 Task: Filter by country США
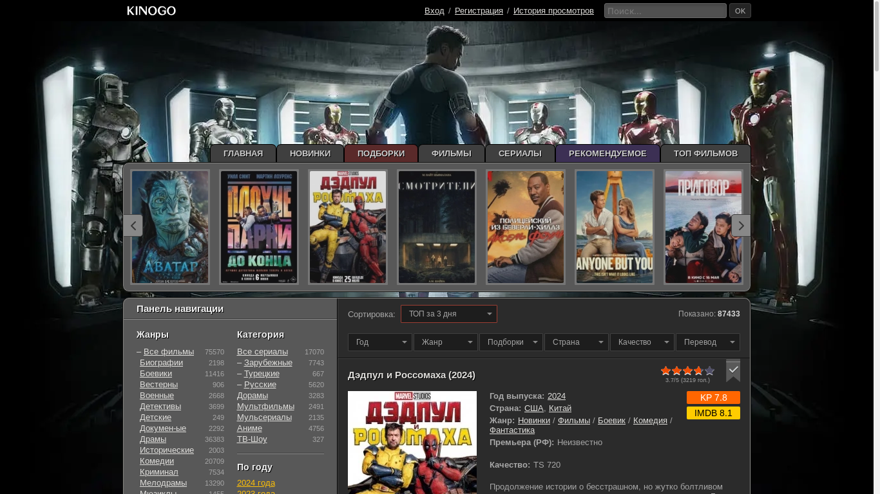(534, 408)
